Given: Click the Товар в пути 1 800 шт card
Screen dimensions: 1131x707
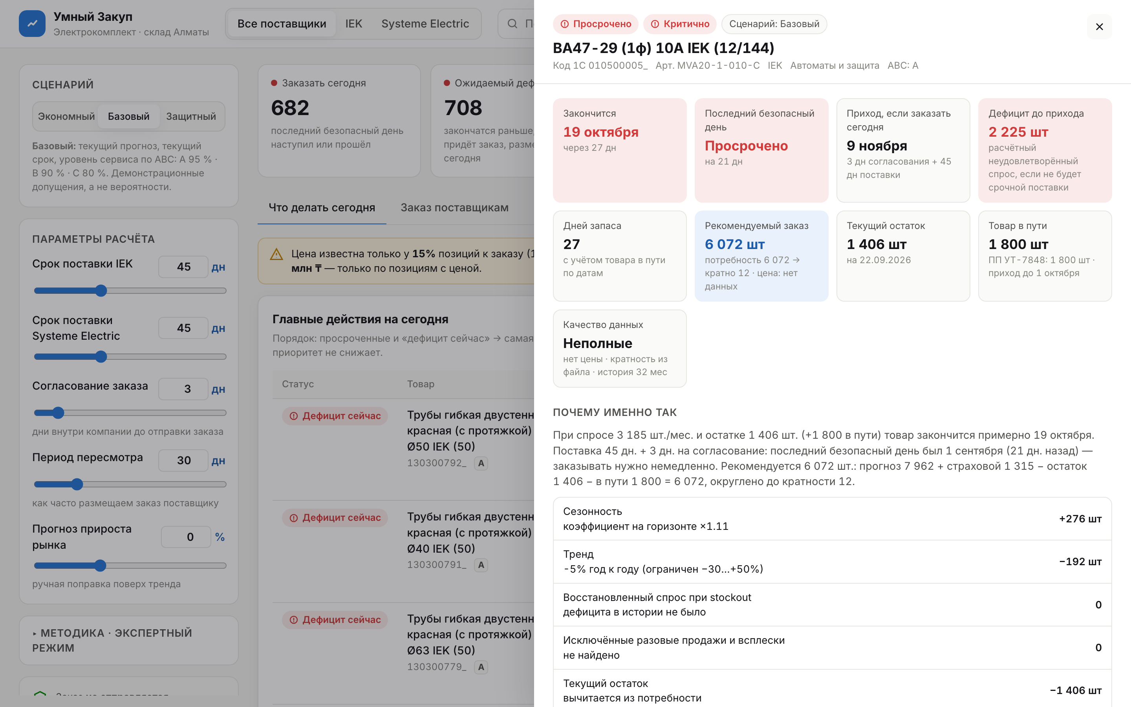Looking at the screenshot, I should point(1045,256).
